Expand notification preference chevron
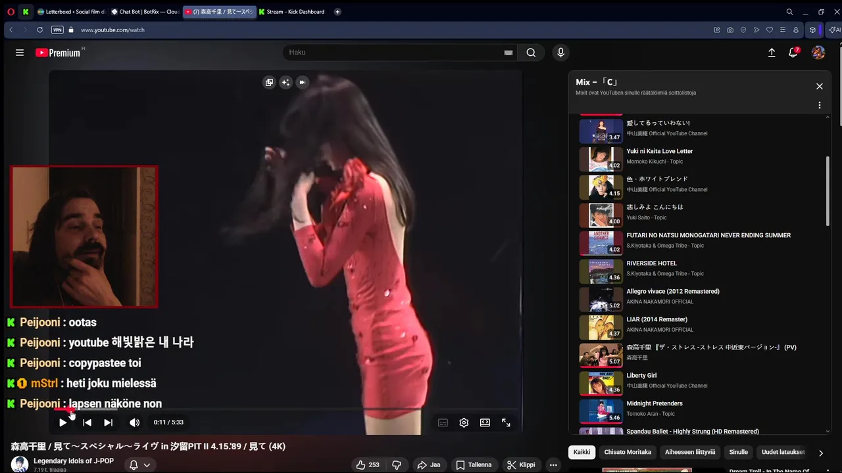This screenshot has height=473, width=842. coord(147,464)
